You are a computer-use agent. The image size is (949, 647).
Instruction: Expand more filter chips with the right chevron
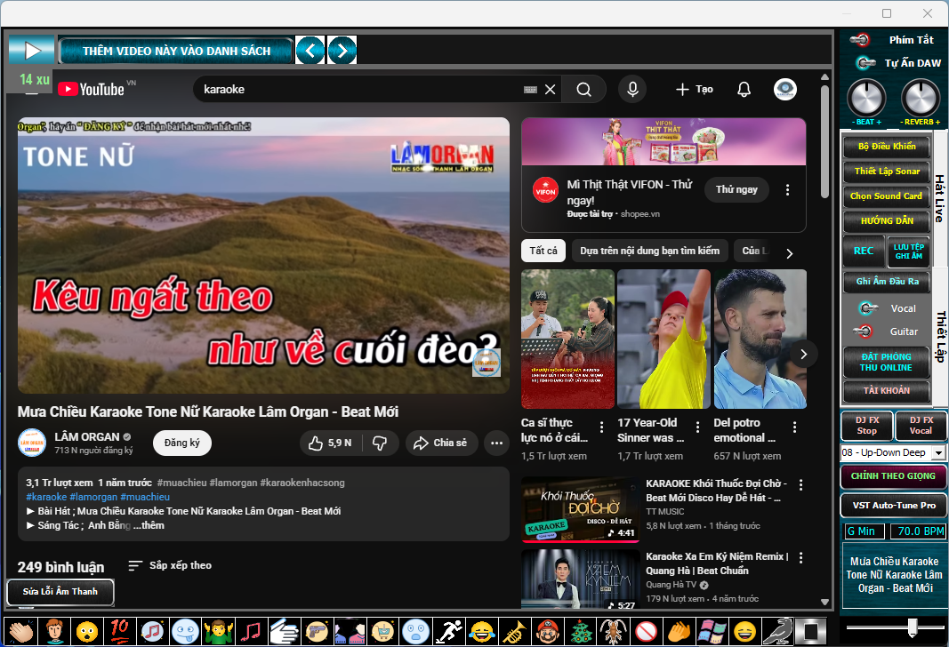(x=788, y=252)
